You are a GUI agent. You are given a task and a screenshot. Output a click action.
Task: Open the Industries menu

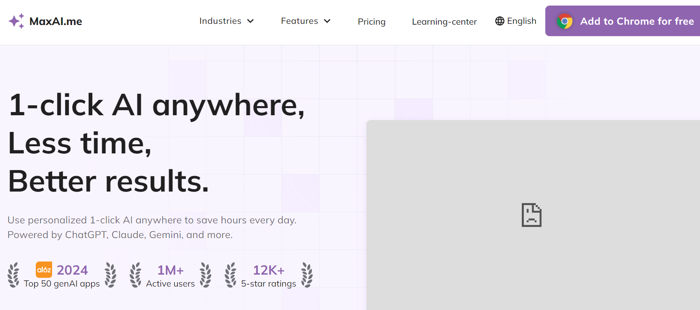[x=220, y=21]
